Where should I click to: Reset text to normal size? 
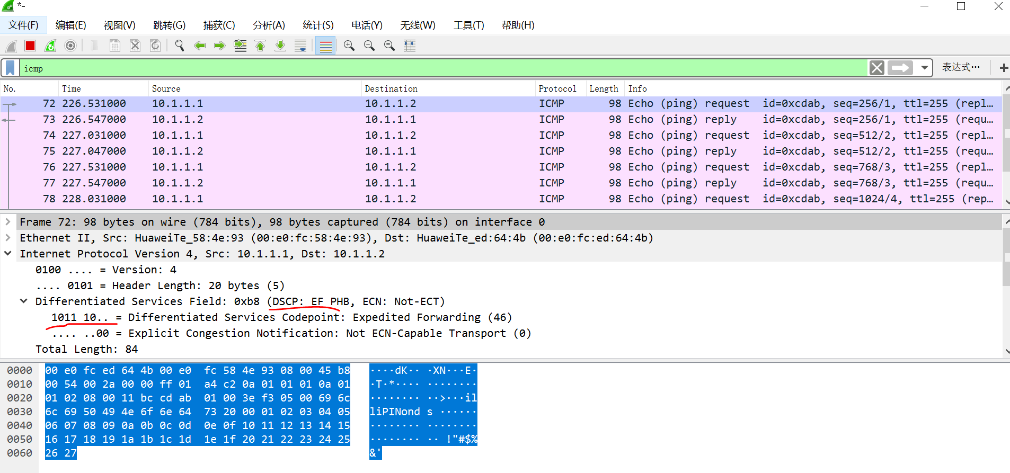[x=389, y=46]
